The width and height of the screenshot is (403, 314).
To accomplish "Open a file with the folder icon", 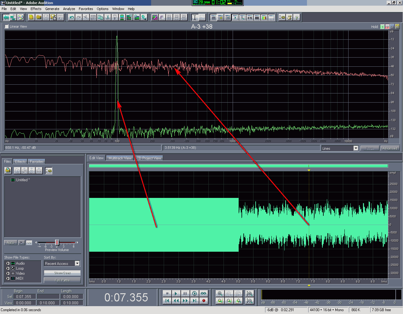I will (x=39, y=18).
